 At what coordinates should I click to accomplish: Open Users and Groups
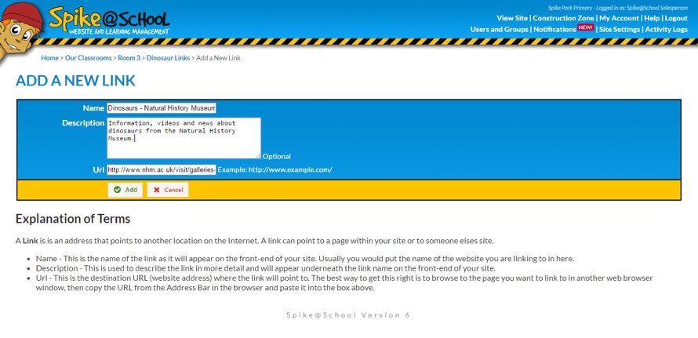[499, 29]
